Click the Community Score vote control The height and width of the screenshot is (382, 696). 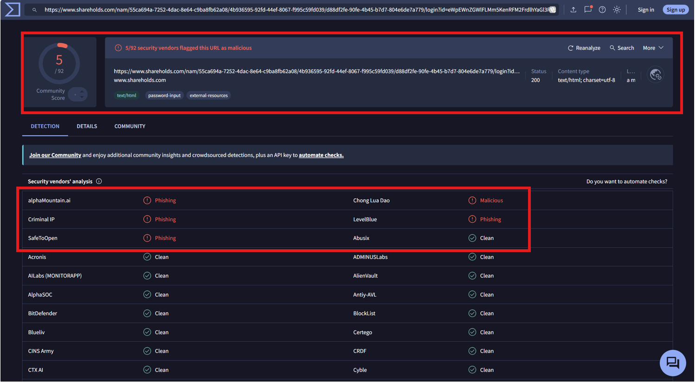coord(77,95)
